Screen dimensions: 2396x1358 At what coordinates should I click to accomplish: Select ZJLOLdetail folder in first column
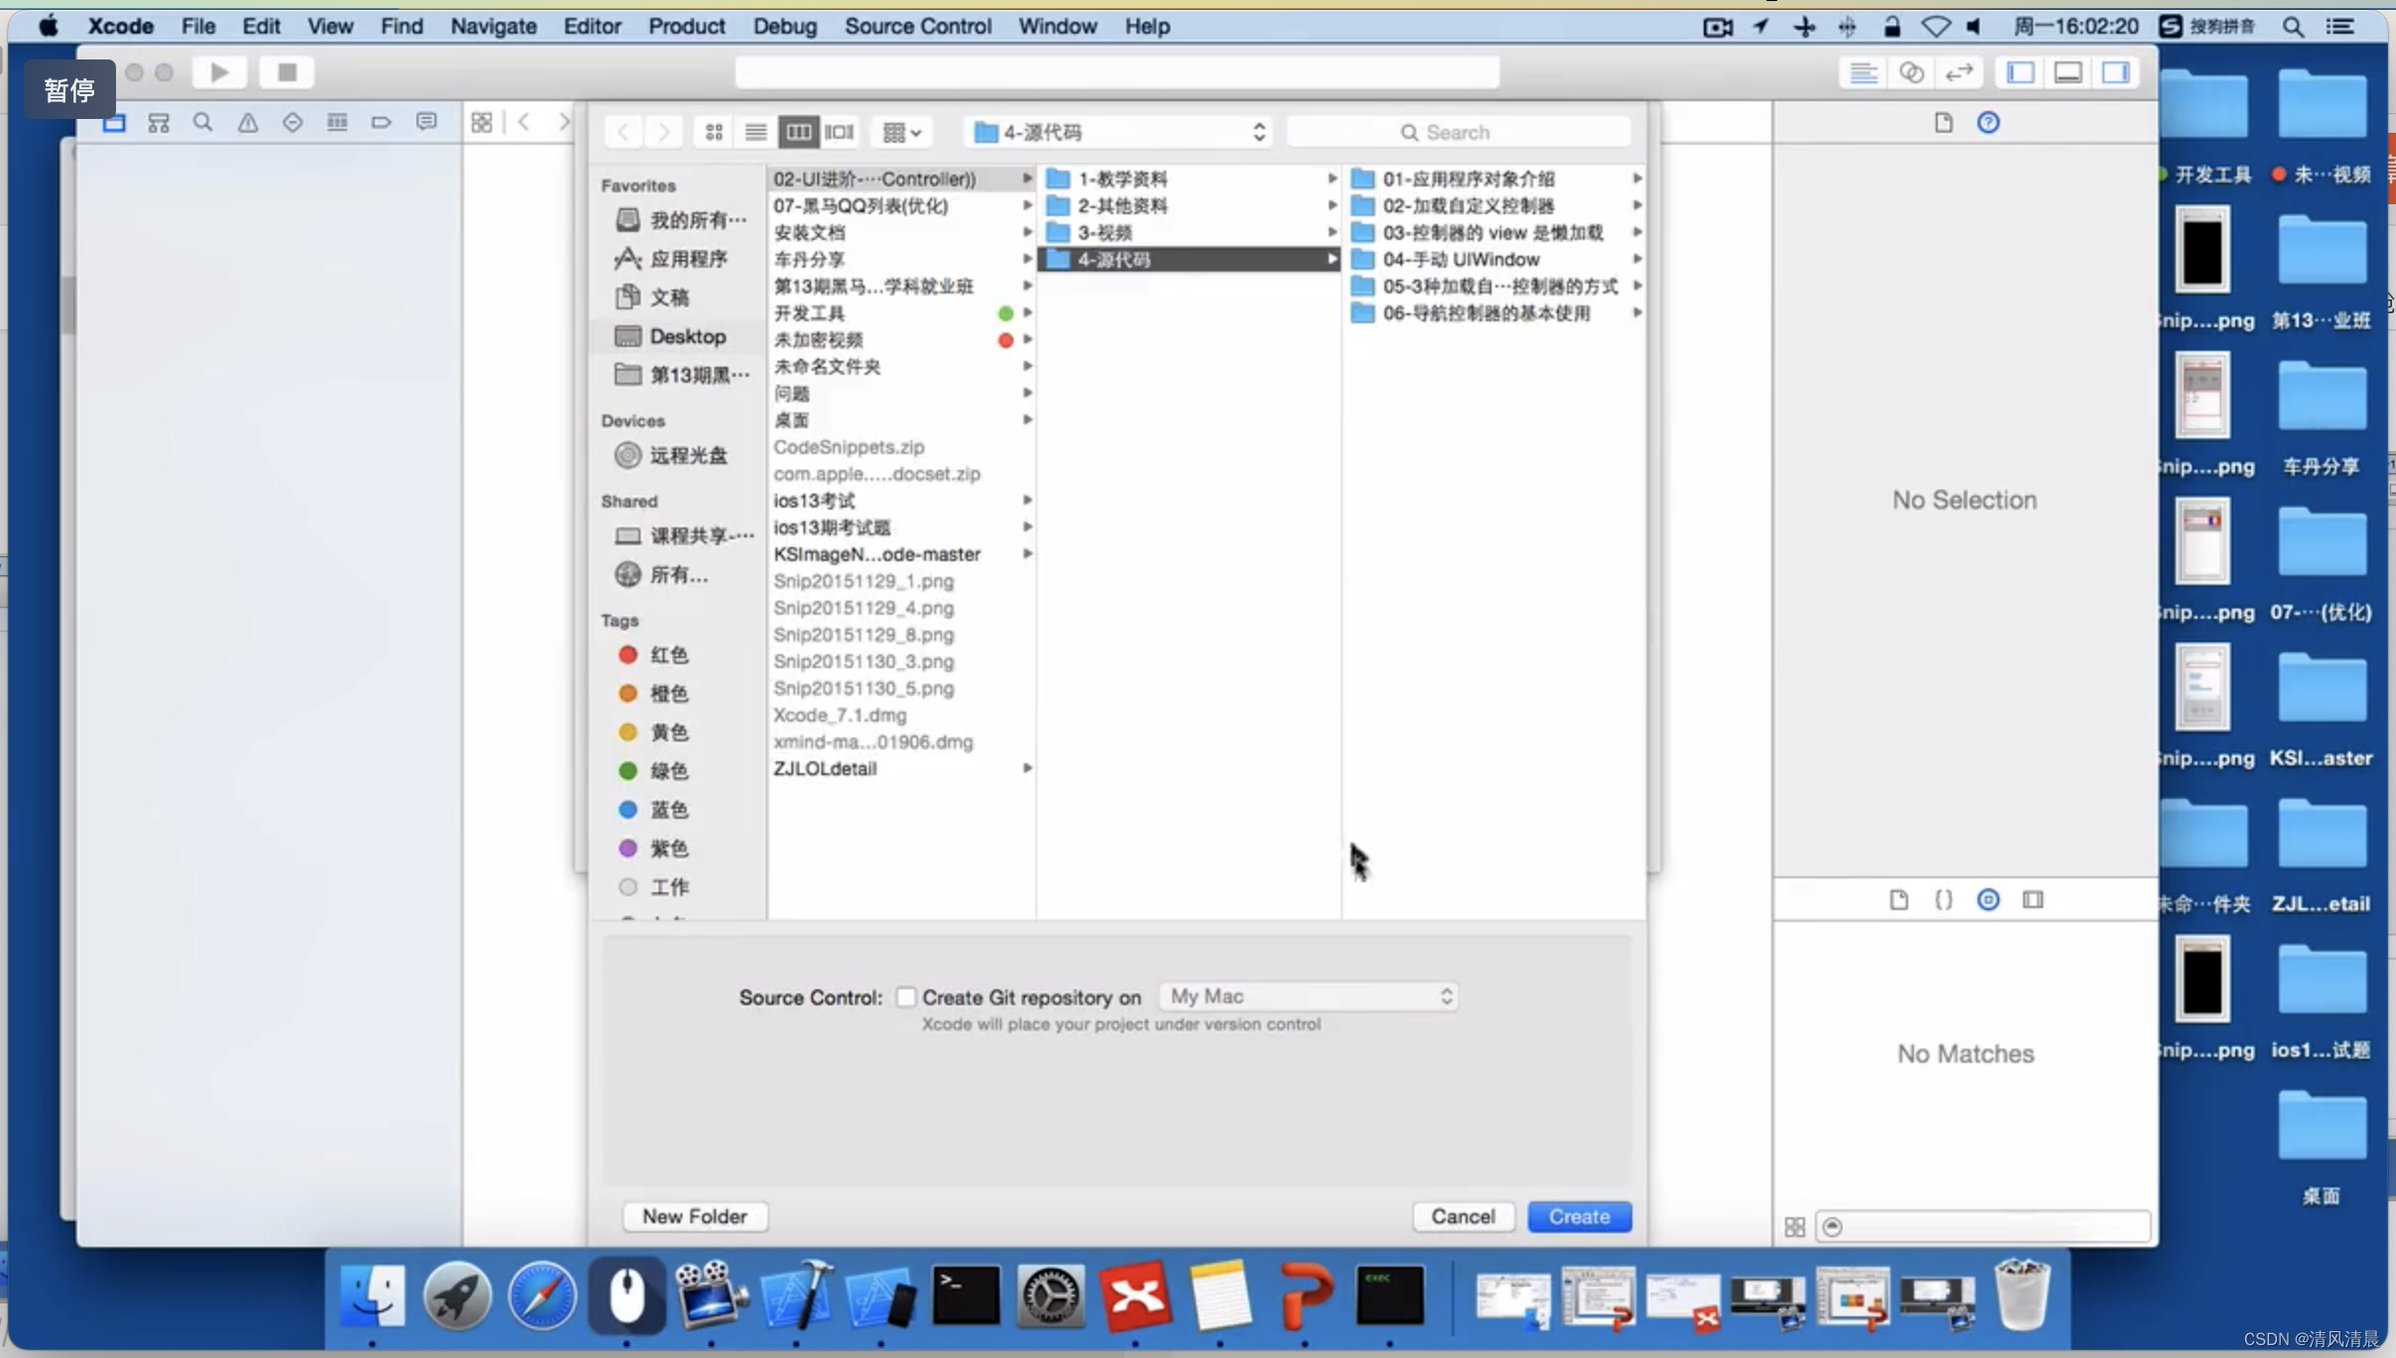click(x=901, y=768)
